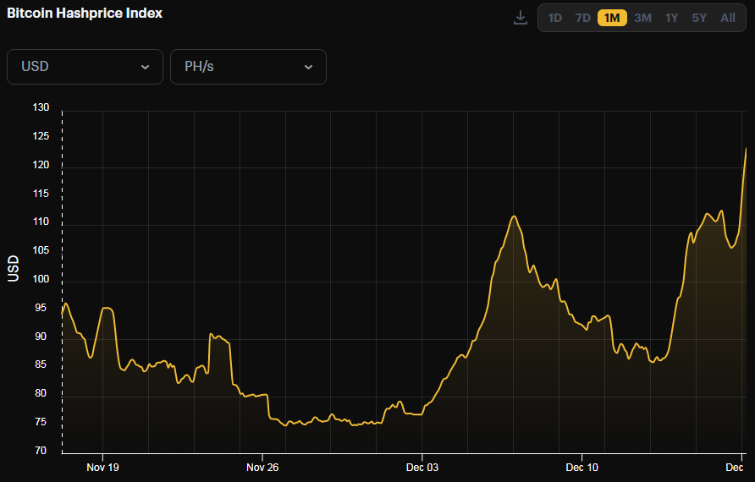Viewport: 755px width, 482px height.
Task: Switch chart range to 7D
Action: 582,19
